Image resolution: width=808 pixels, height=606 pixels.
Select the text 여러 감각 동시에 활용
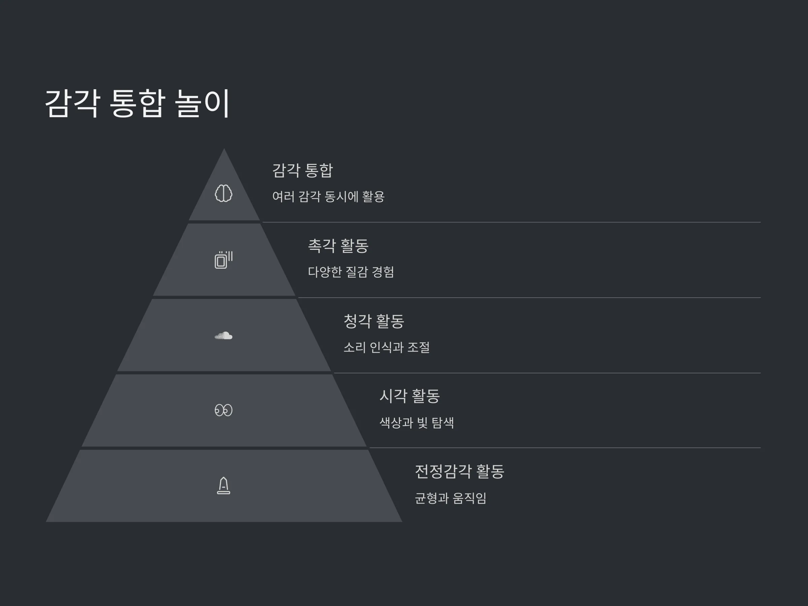(328, 197)
